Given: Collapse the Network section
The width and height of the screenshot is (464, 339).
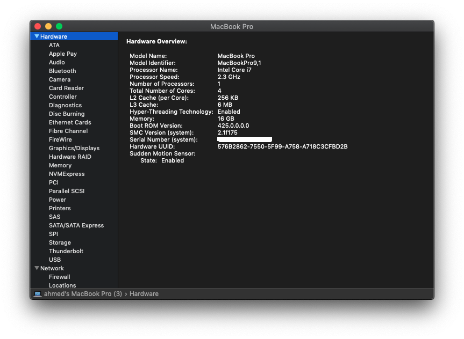Looking at the screenshot, I should click(37, 268).
